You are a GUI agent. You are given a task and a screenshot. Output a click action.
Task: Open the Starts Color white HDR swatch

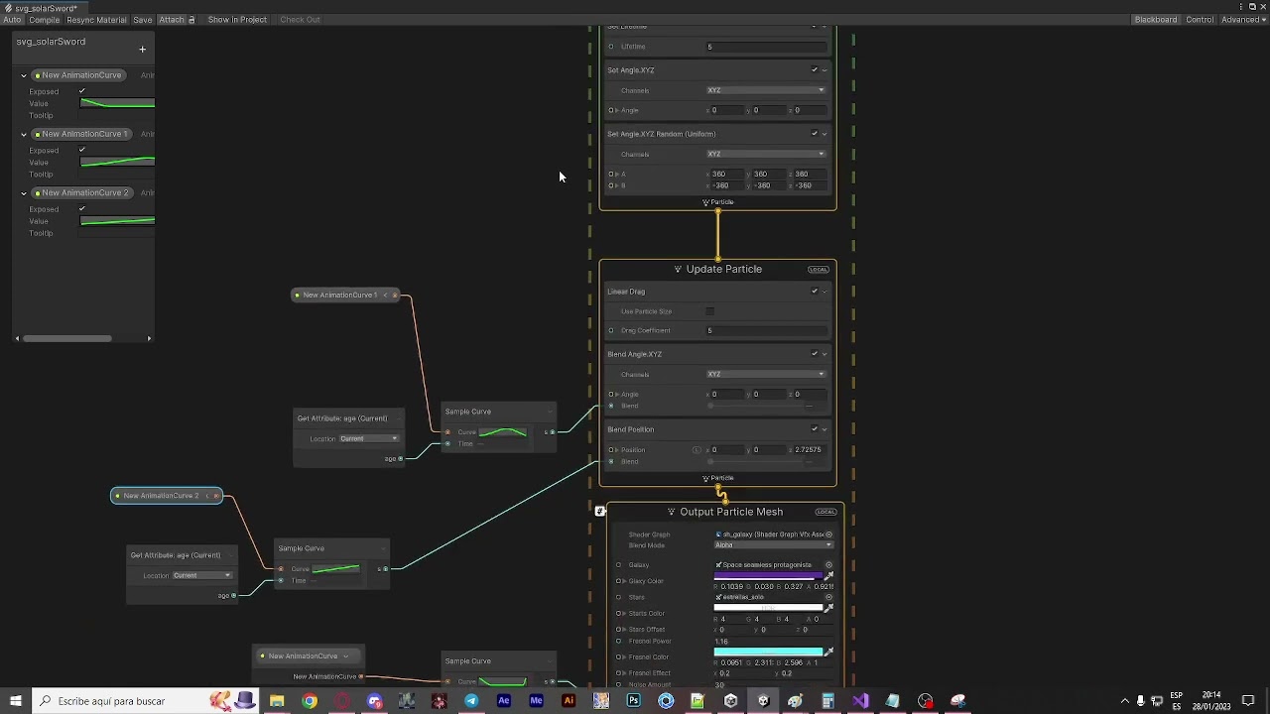768,607
